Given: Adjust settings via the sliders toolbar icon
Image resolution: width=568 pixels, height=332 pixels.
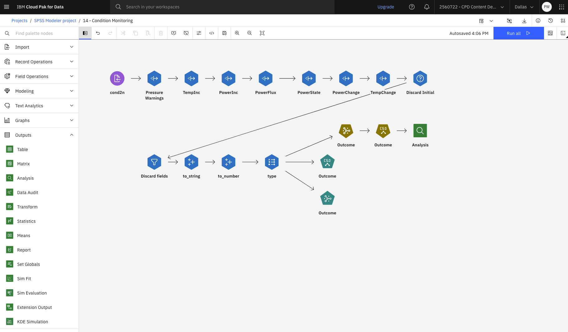Looking at the screenshot, I should click(199, 33).
